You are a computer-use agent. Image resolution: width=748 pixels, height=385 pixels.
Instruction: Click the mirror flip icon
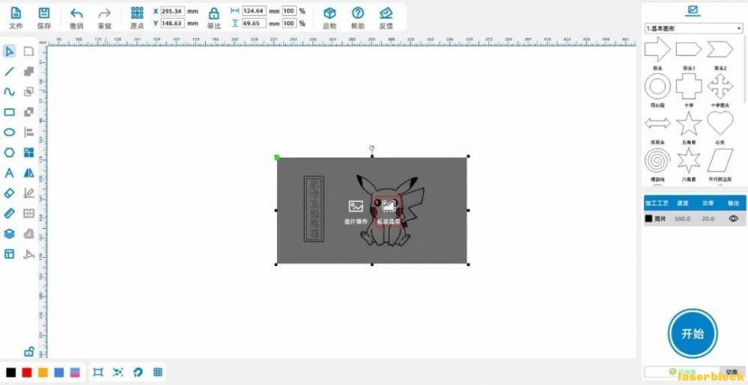[x=29, y=173]
